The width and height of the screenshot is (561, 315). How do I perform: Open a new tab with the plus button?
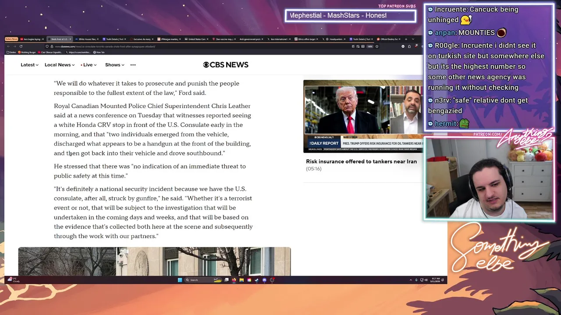coord(406,39)
